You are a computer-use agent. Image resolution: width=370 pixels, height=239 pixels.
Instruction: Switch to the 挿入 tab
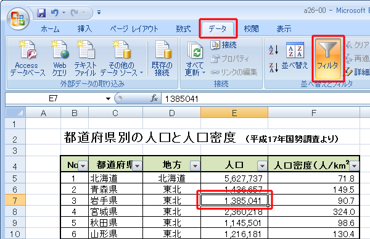point(84,29)
